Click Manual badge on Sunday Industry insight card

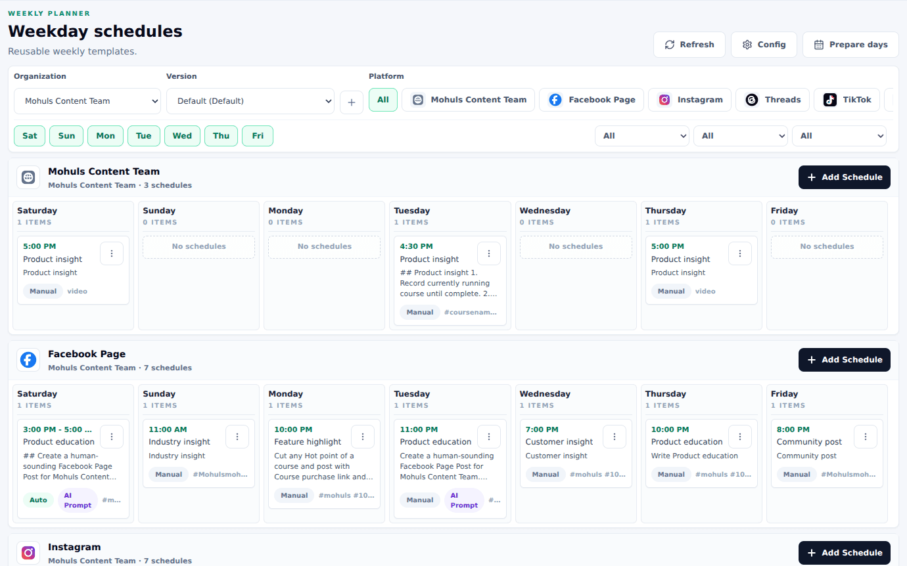[169, 474]
